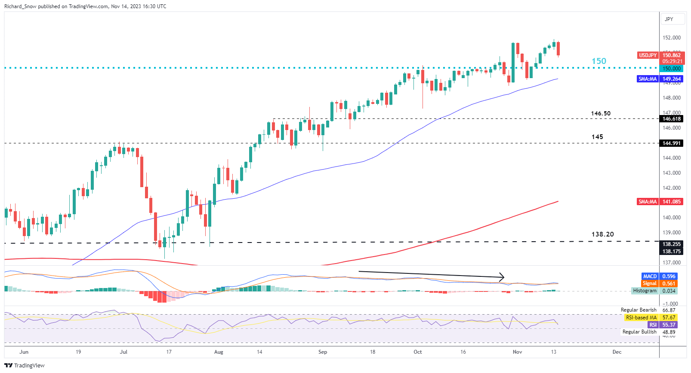
Task: Click the 14 date on time axis
Action: click(x=259, y=352)
